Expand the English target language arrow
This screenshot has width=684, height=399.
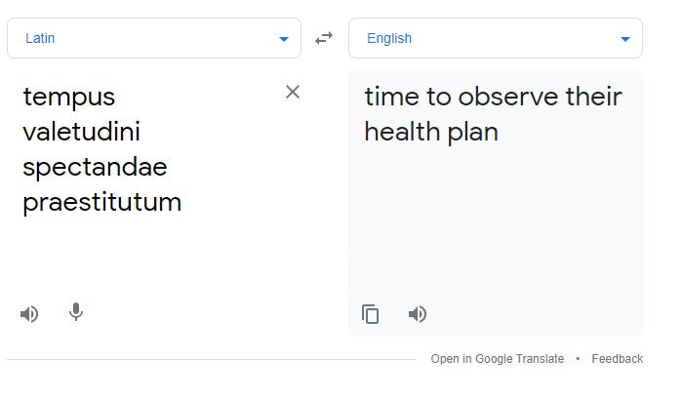(625, 39)
